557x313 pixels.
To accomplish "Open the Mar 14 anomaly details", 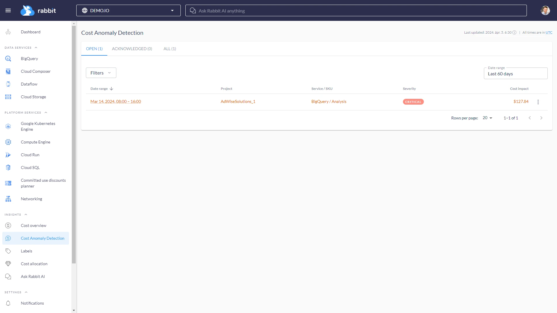I will tap(115, 101).
